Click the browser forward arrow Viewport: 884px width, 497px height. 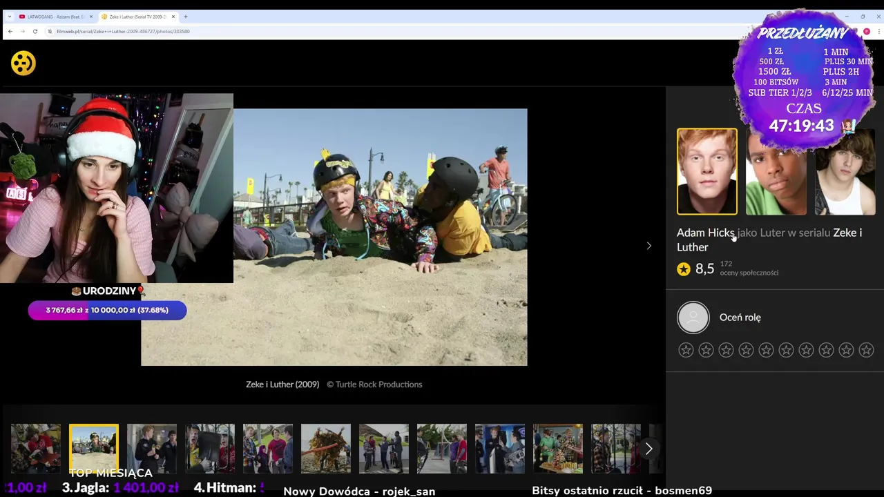coord(22,31)
